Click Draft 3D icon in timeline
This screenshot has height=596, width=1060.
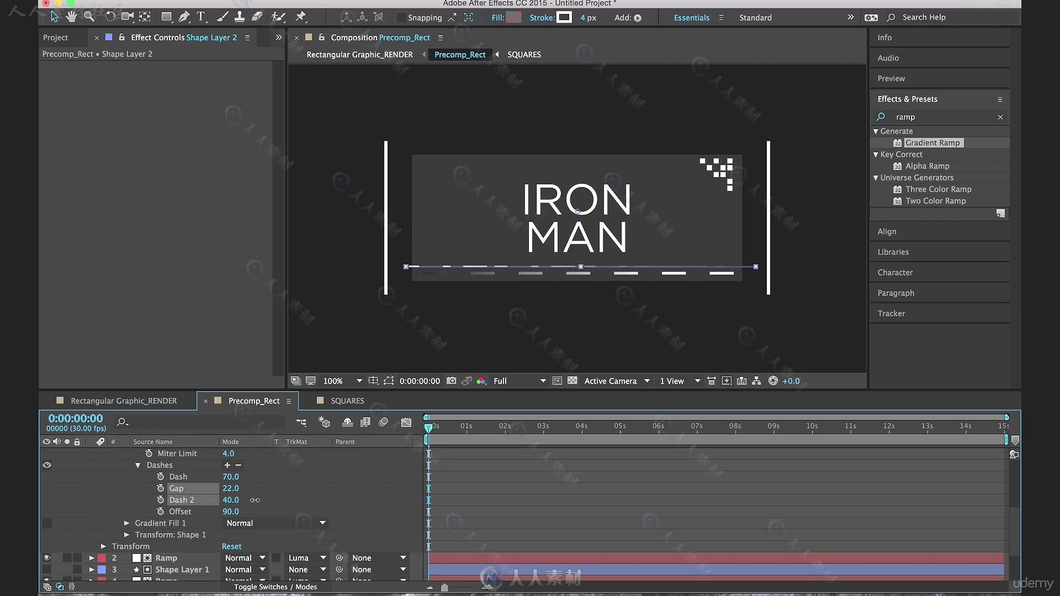click(324, 422)
